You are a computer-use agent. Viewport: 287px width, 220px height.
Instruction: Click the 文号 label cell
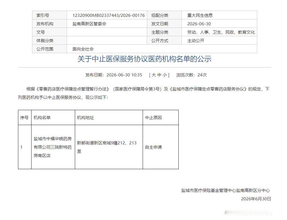[x=50, y=32]
